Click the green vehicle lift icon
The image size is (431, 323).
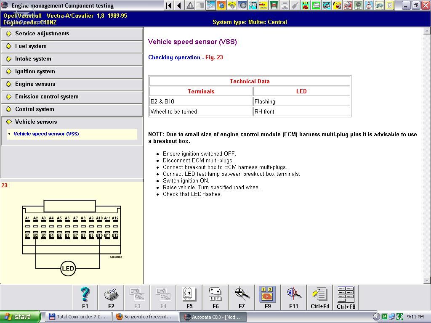[274, 5]
